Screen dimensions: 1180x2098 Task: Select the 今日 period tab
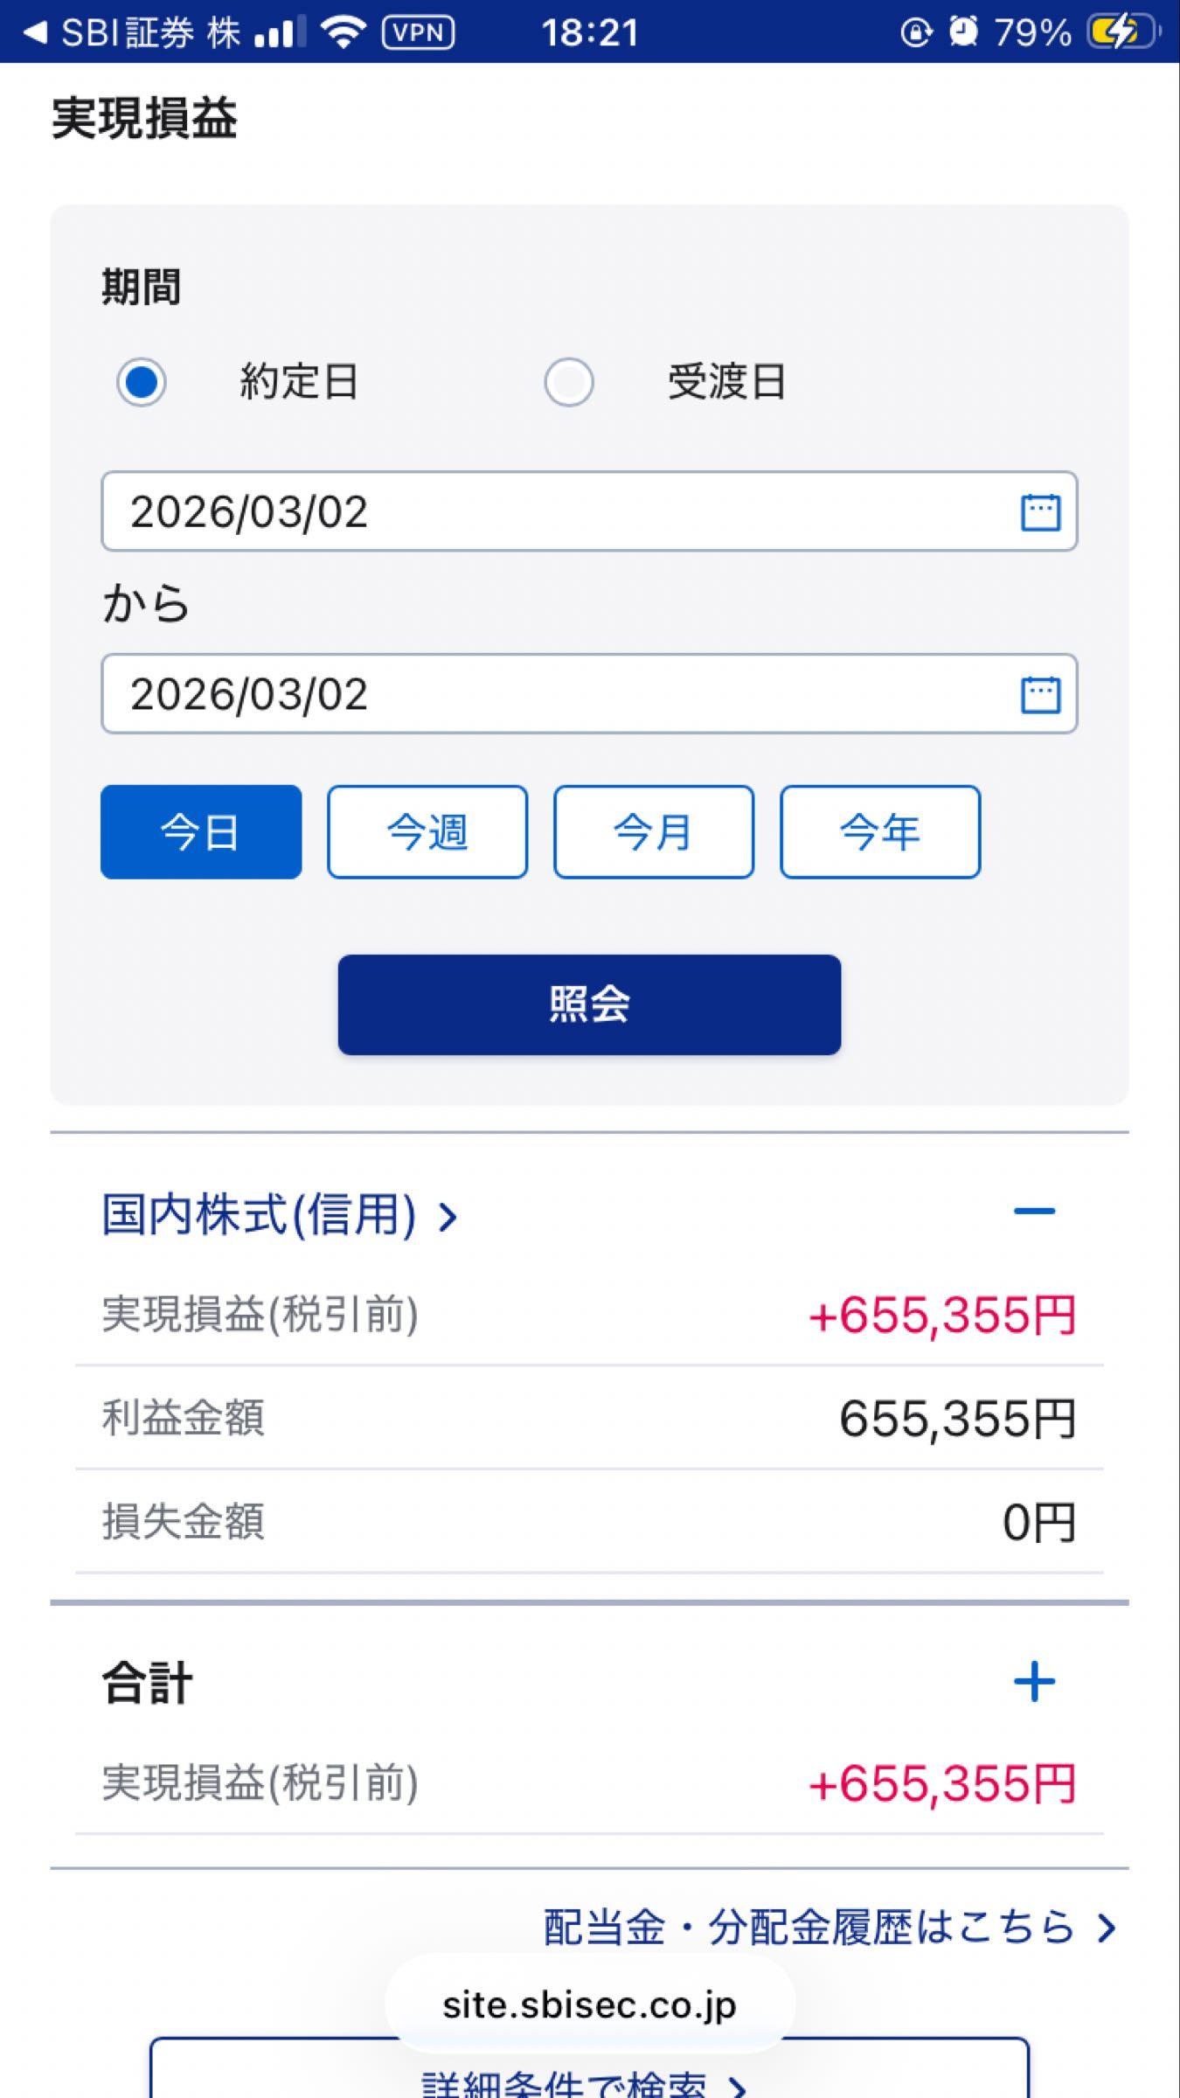pos(201,831)
